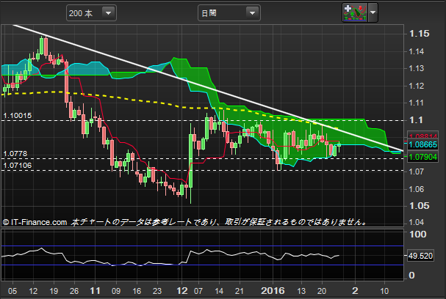446x299 pixels.
Task: Click the 1.1 price axis label
Action: [x=416, y=120]
